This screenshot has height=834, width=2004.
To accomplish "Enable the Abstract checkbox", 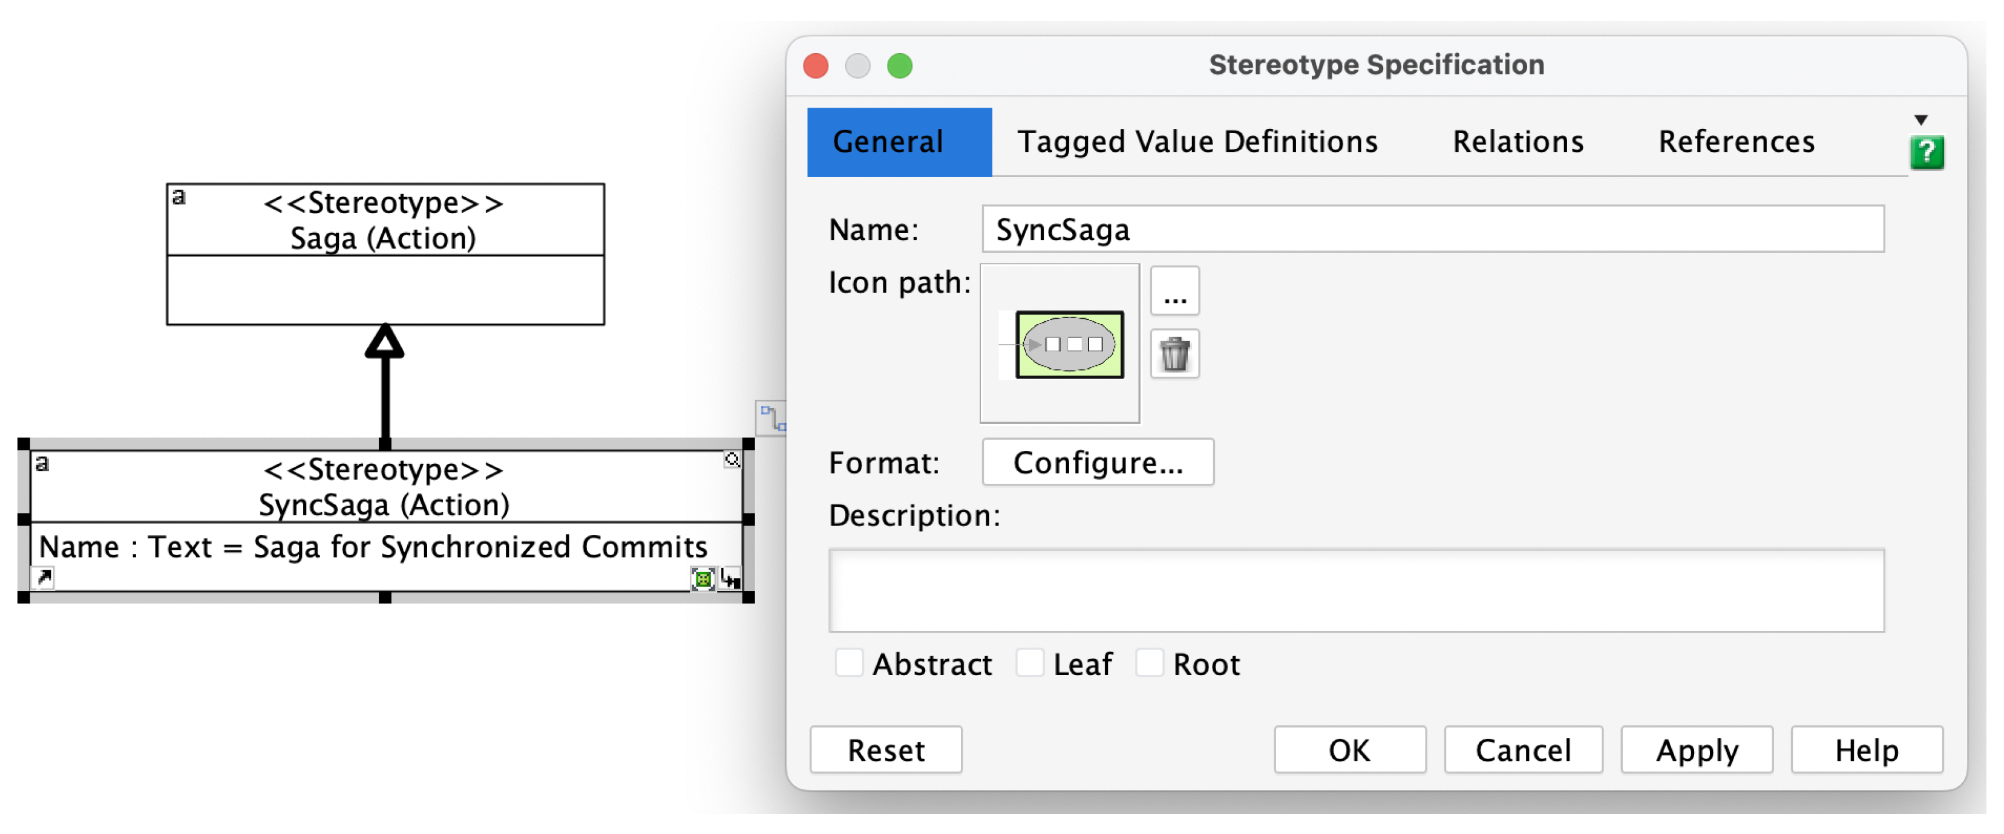I will [x=849, y=664].
